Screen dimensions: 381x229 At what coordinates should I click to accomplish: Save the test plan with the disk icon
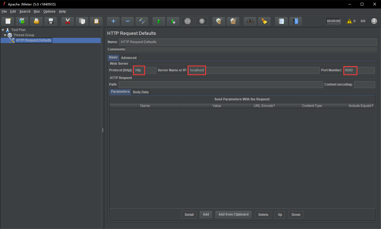[51, 21]
